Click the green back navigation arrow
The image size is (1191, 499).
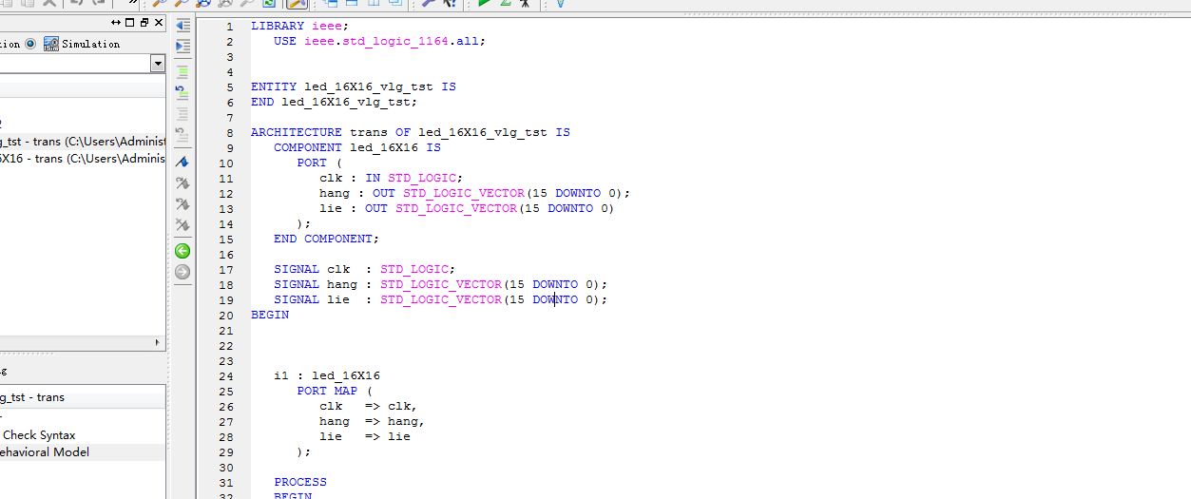click(x=182, y=251)
